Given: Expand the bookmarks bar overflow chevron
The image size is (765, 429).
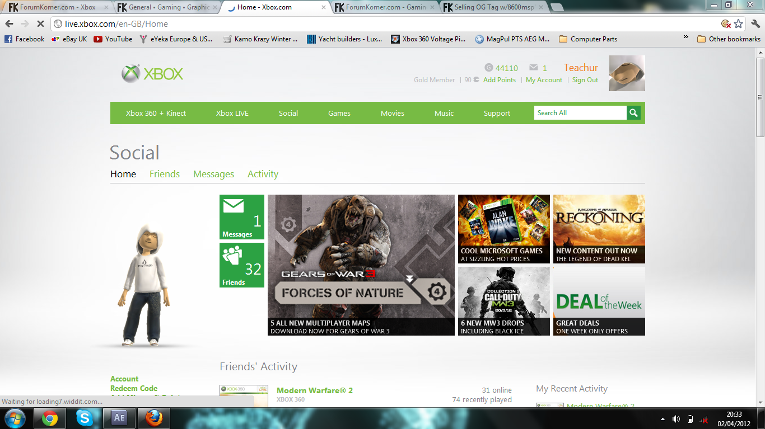Looking at the screenshot, I should [x=686, y=38].
